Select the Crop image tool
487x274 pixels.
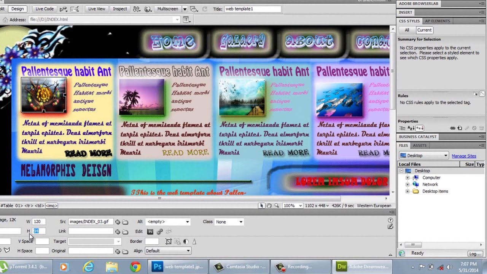pyautogui.click(x=169, y=241)
